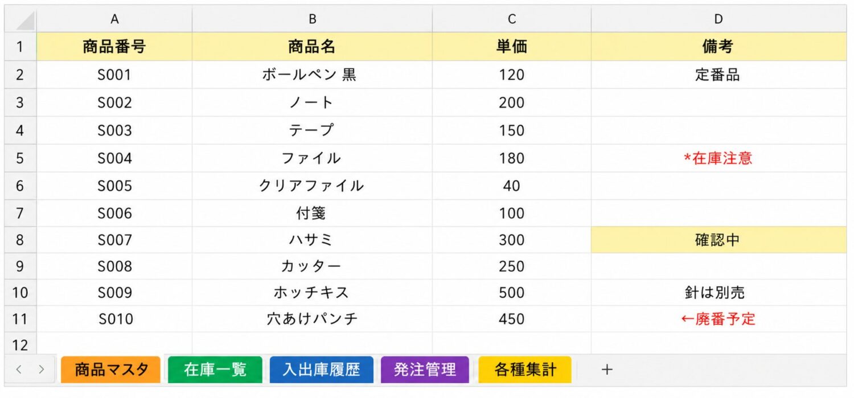Open the 各種集計 sheet tab
Image resolution: width=854 pixels, height=398 pixels.
[x=525, y=370]
